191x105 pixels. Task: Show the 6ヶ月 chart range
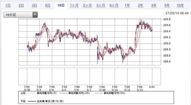coord(114,5)
